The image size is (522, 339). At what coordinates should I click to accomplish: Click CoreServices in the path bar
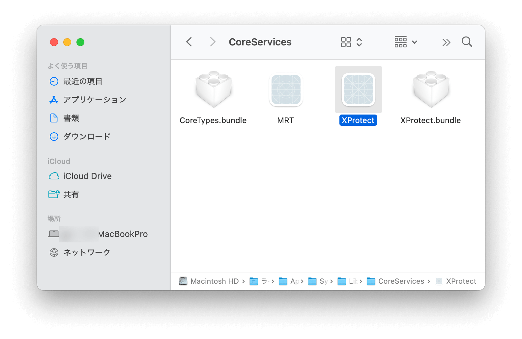tap(395, 281)
